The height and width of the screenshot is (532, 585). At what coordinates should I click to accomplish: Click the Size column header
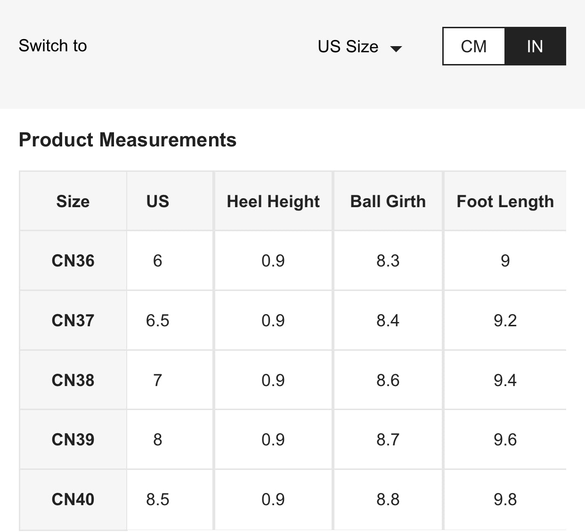(73, 202)
